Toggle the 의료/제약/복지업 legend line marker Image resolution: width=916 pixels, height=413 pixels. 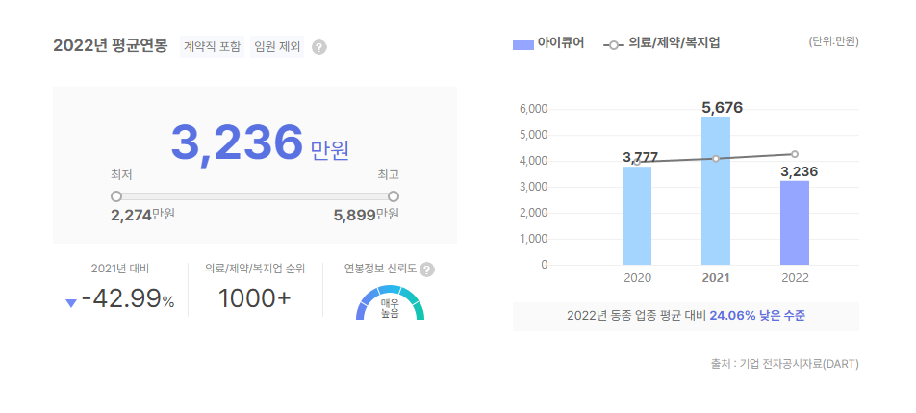[614, 45]
